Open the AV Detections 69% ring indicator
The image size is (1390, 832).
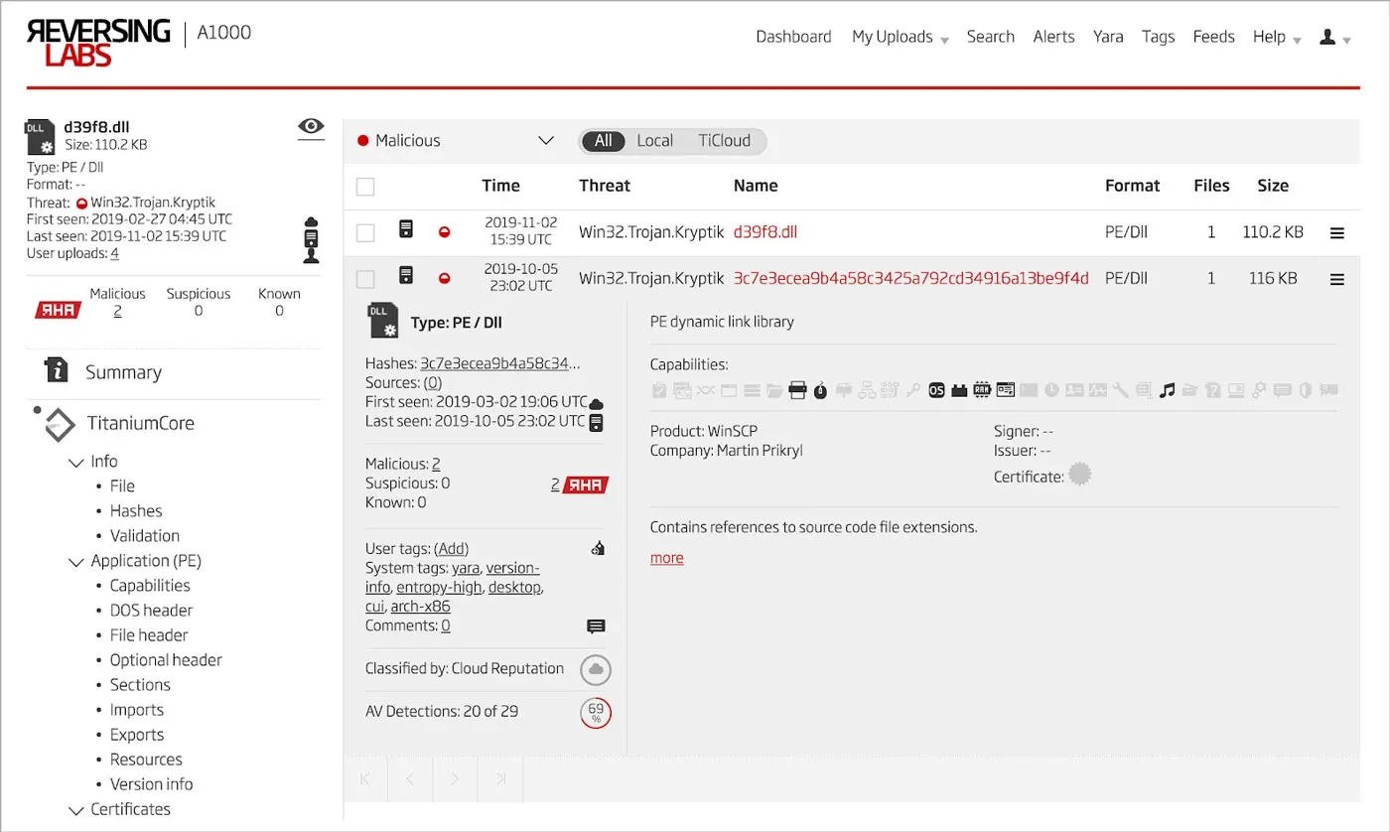[x=594, y=712]
